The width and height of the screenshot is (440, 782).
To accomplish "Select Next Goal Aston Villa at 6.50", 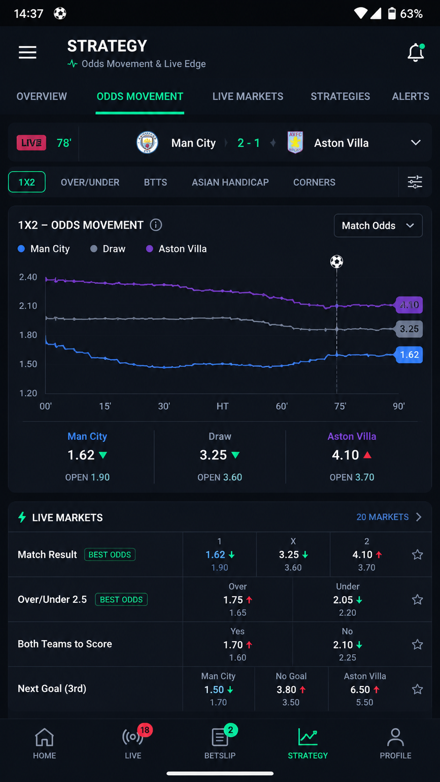I will 365,689.
